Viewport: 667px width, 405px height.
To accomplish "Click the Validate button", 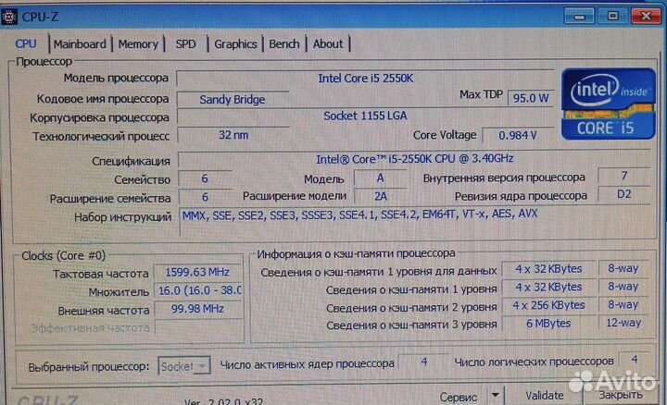I will pyautogui.click(x=544, y=396).
